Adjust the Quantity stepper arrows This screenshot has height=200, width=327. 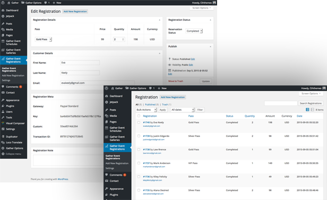[x=123, y=39]
